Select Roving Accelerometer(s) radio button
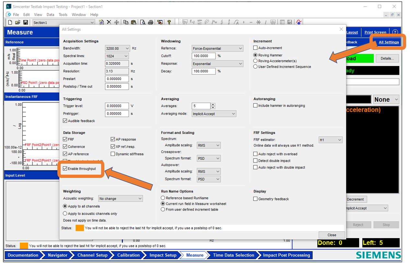The height and width of the screenshot is (263, 410). click(x=255, y=61)
